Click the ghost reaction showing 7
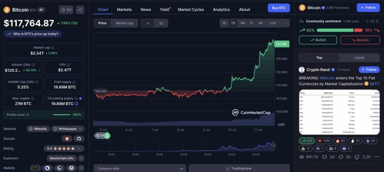 (319, 148)
